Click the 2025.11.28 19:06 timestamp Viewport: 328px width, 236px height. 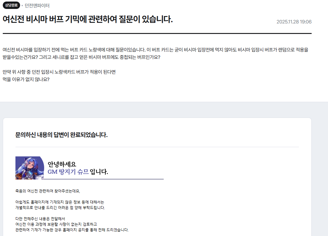click(294, 22)
